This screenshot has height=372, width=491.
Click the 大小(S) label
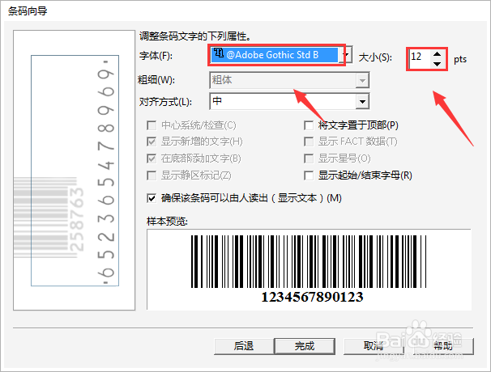[375, 57]
